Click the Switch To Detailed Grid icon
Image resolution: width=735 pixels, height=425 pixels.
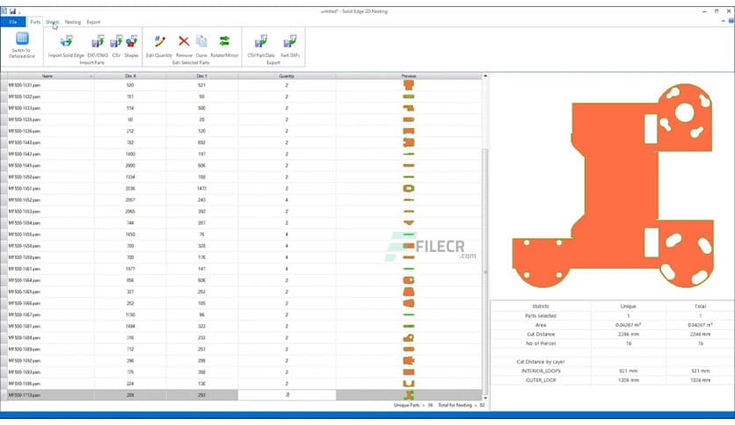pos(22,39)
